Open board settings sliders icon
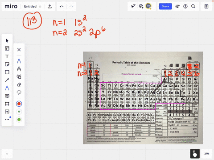This screenshot has width=214, height=160. tap(177, 6)
